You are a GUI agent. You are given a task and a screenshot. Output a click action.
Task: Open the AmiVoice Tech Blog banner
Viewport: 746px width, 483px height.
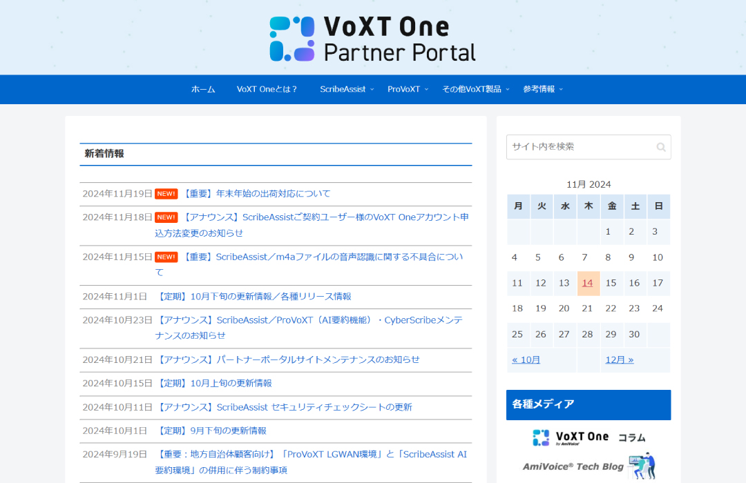pos(589,466)
